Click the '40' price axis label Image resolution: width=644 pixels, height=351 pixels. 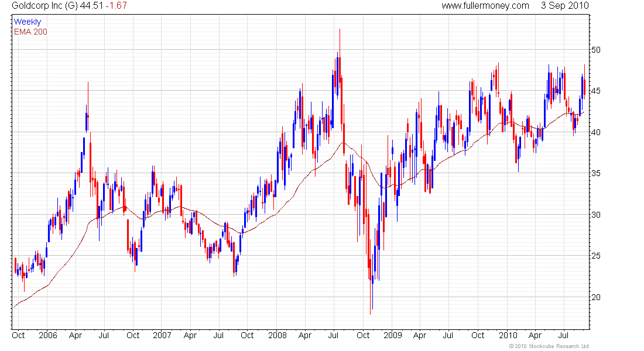595,132
